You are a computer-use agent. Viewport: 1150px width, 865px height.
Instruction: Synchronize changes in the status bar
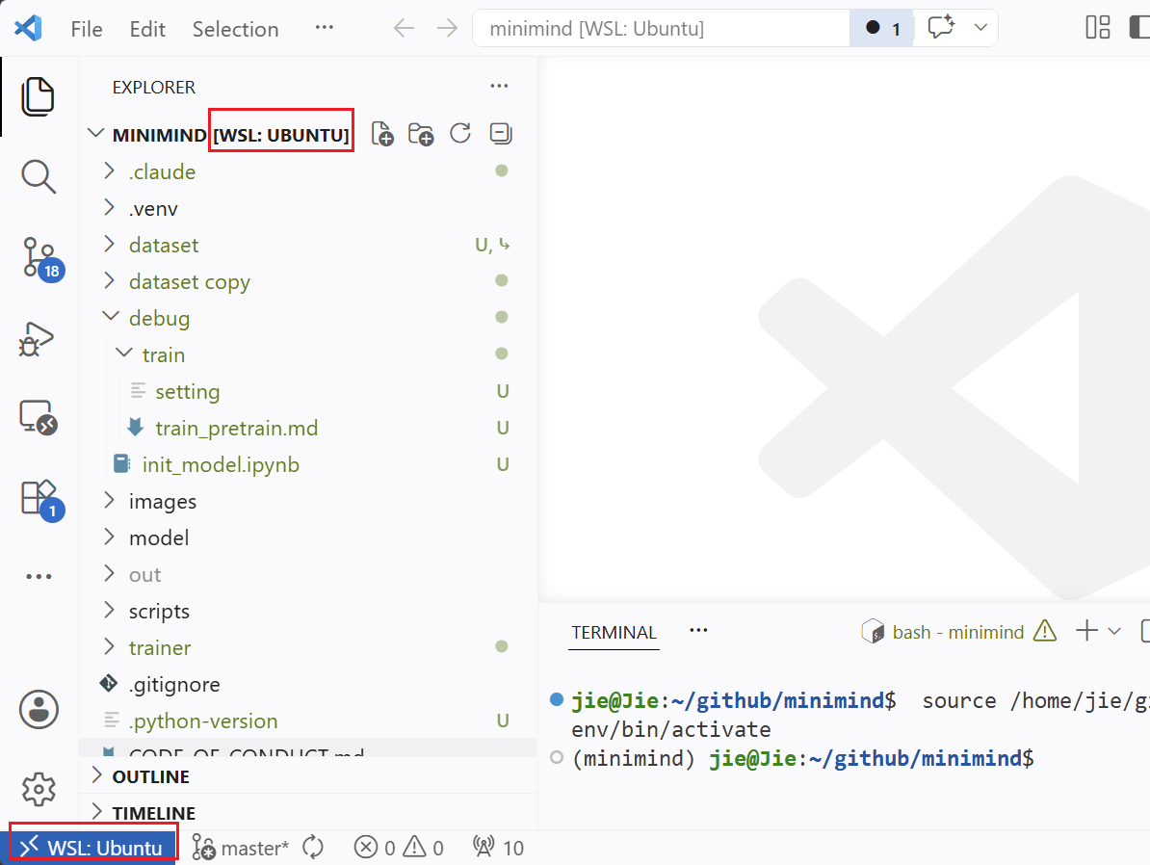pos(313,848)
